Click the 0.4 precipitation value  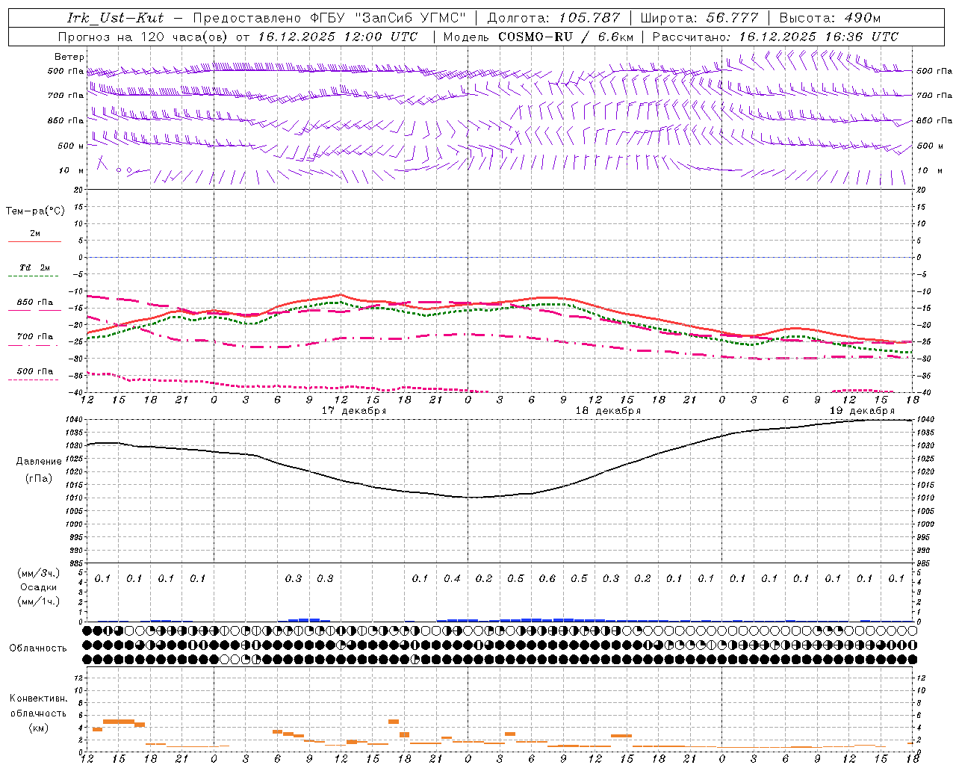452,578
